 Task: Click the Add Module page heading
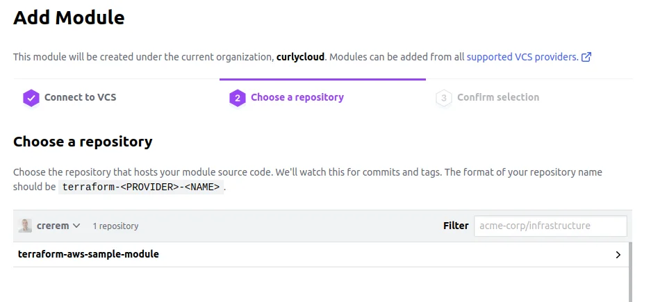tap(69, 18)
